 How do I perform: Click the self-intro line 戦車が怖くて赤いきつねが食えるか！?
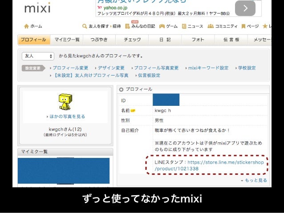click(192, 130)
